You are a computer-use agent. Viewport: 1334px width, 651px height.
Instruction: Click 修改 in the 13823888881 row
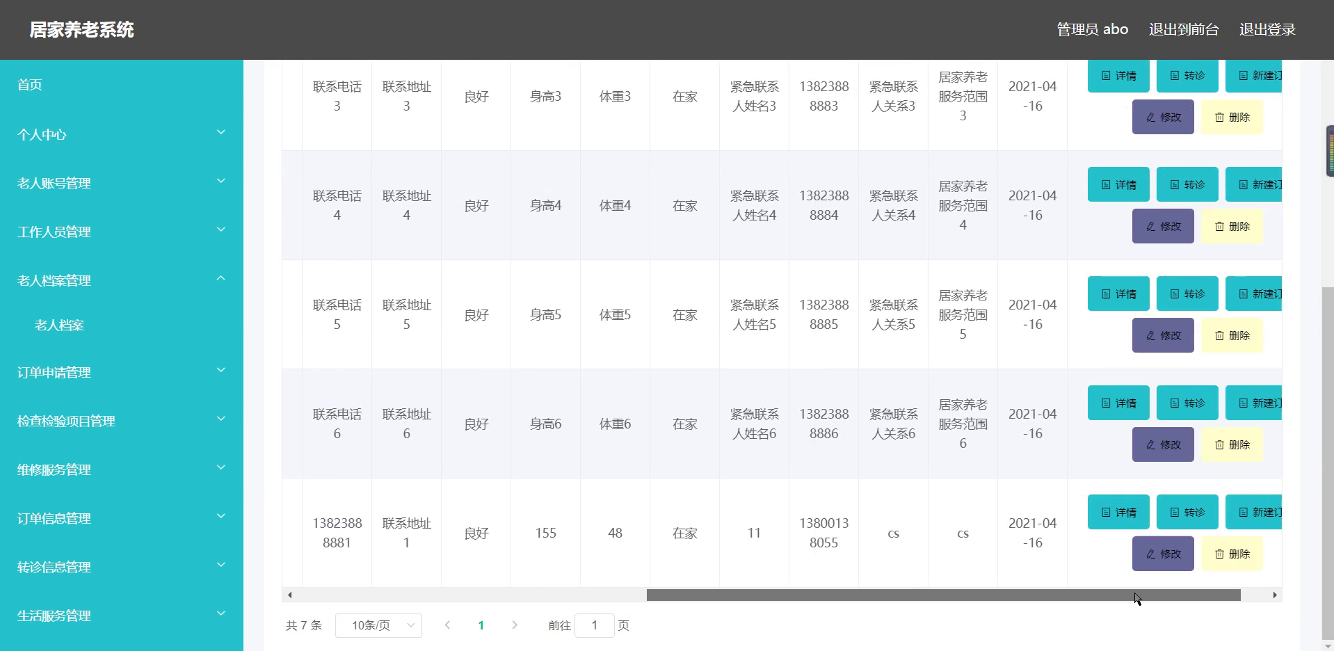1163,554
